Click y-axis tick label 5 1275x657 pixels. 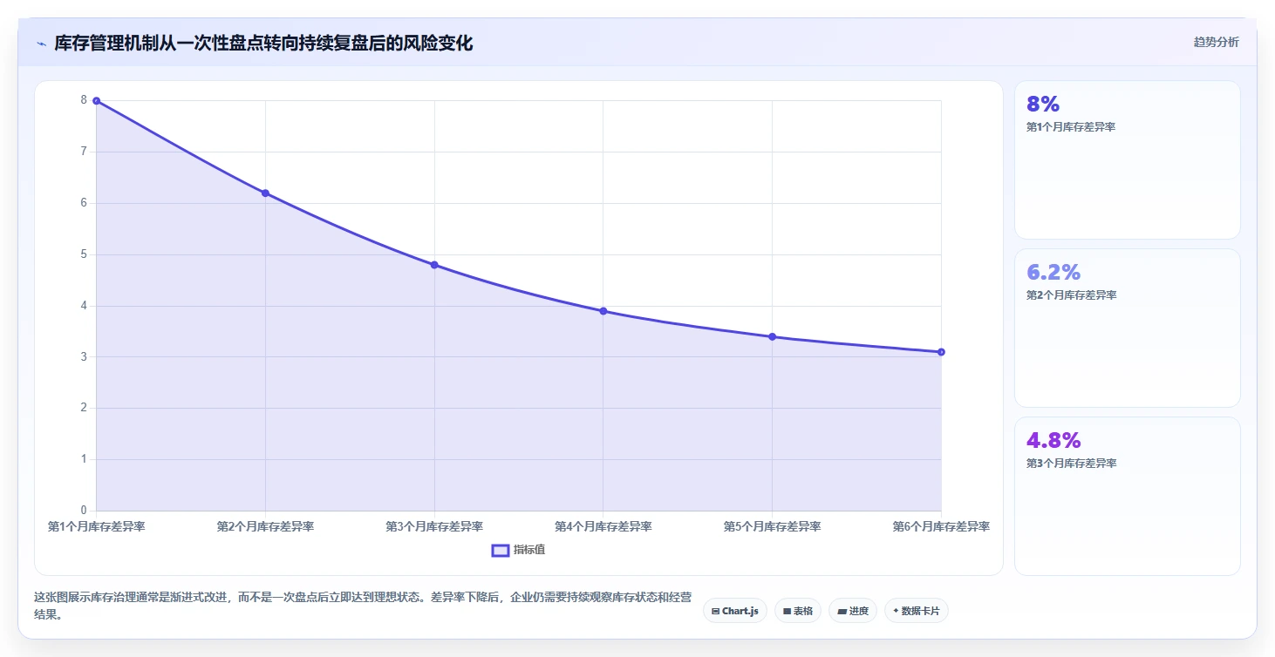pos(85,254)
